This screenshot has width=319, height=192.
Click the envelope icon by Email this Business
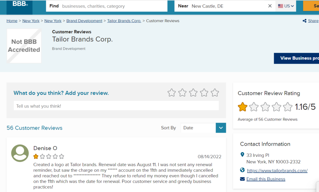[x=242, y=179]
